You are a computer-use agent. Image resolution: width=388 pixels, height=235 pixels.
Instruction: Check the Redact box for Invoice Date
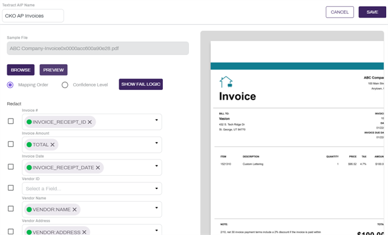(x=11, y=167)
